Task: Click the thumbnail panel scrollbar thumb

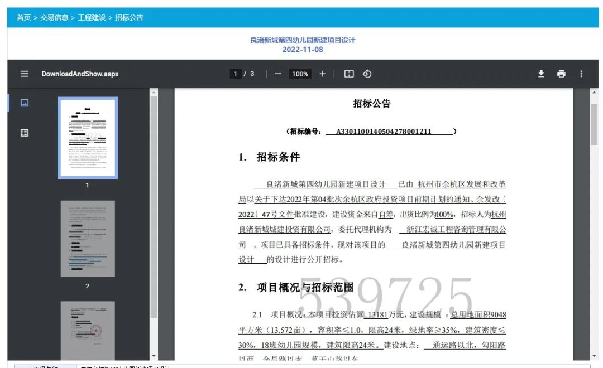Action: (x=154, y=207)
